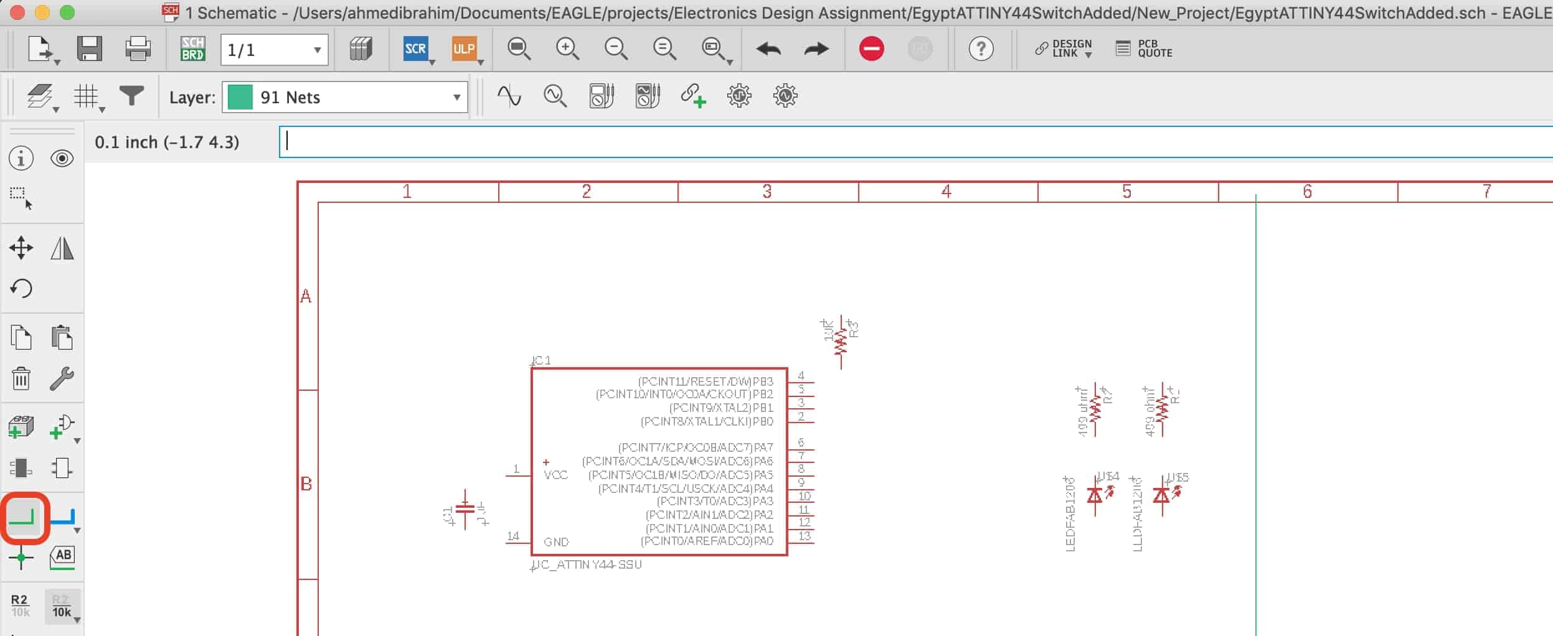Select the Copy tool
Viewport: 1553px width, 636px height.
pyautogui.click(x=21, y=338)
